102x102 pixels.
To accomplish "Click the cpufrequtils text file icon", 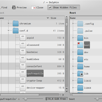I will pos(23,73).
